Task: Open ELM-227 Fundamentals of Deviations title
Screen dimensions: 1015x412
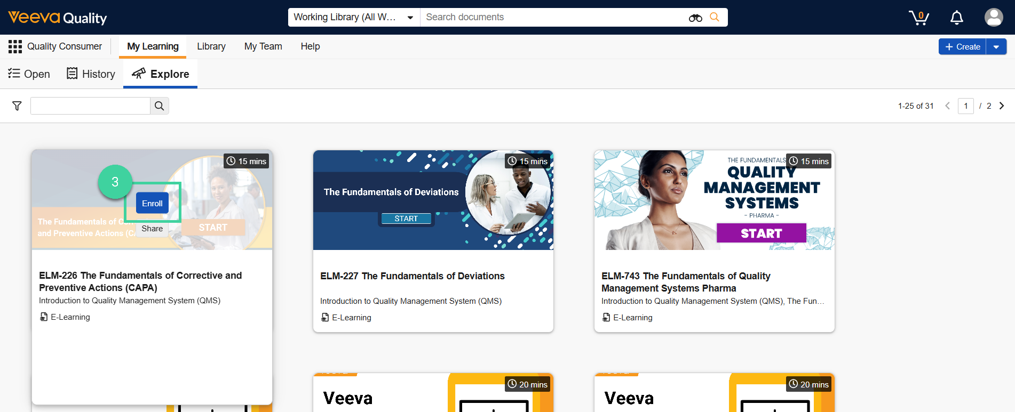Action: [412, 276]
